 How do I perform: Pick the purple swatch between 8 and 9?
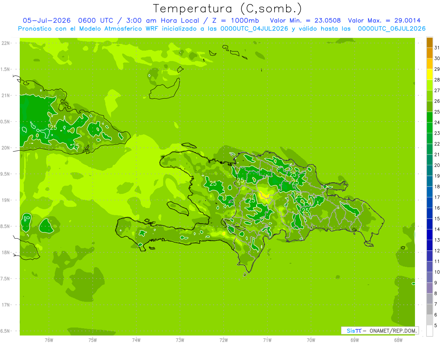429,288
